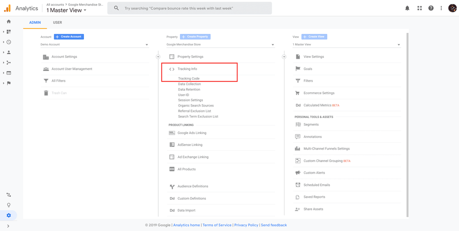
Task: Click the Custom Alerts megaphone icon
Action: [x=298, y=173]
